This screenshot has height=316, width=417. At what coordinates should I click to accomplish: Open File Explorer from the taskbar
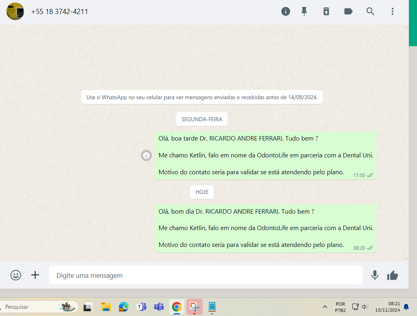[x=106, y=307]
